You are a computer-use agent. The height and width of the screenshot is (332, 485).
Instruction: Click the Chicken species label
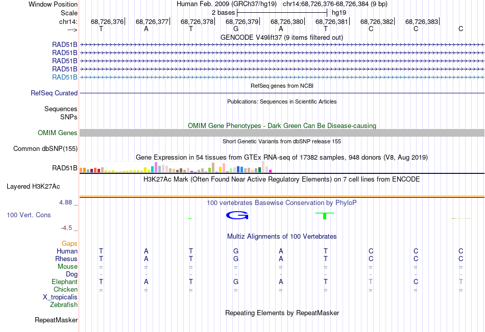[x=65, y=289]
